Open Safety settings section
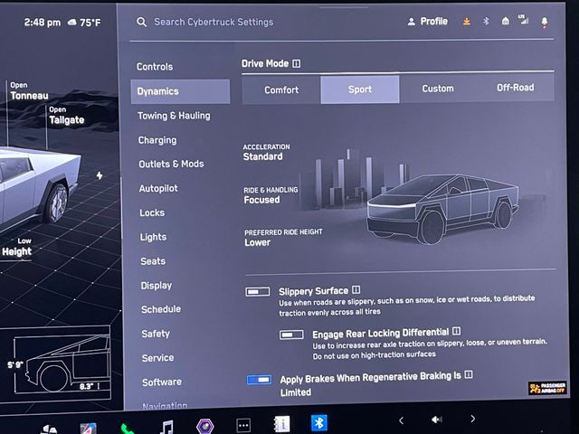 [156, 334]
